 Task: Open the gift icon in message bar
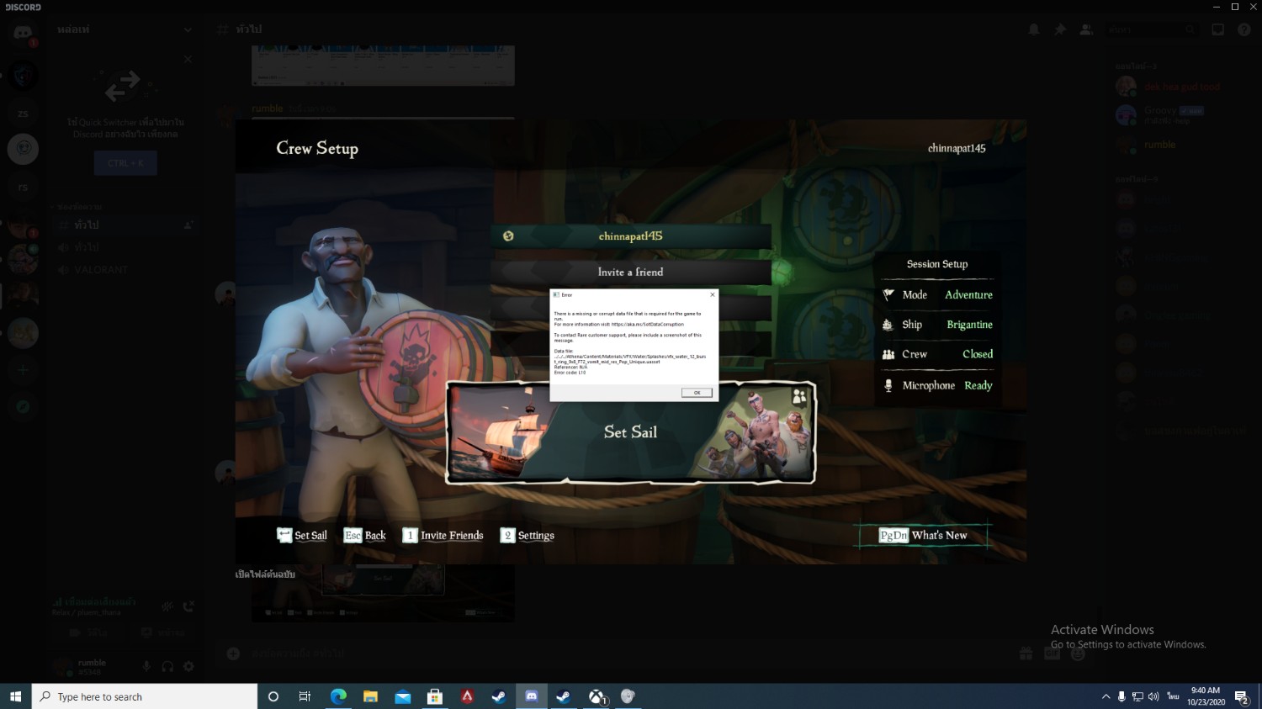1026,653
